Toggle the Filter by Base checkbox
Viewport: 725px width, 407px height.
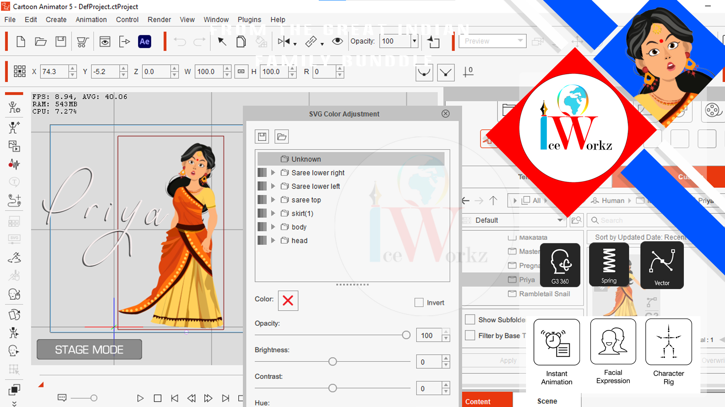(x=470, y=335)
